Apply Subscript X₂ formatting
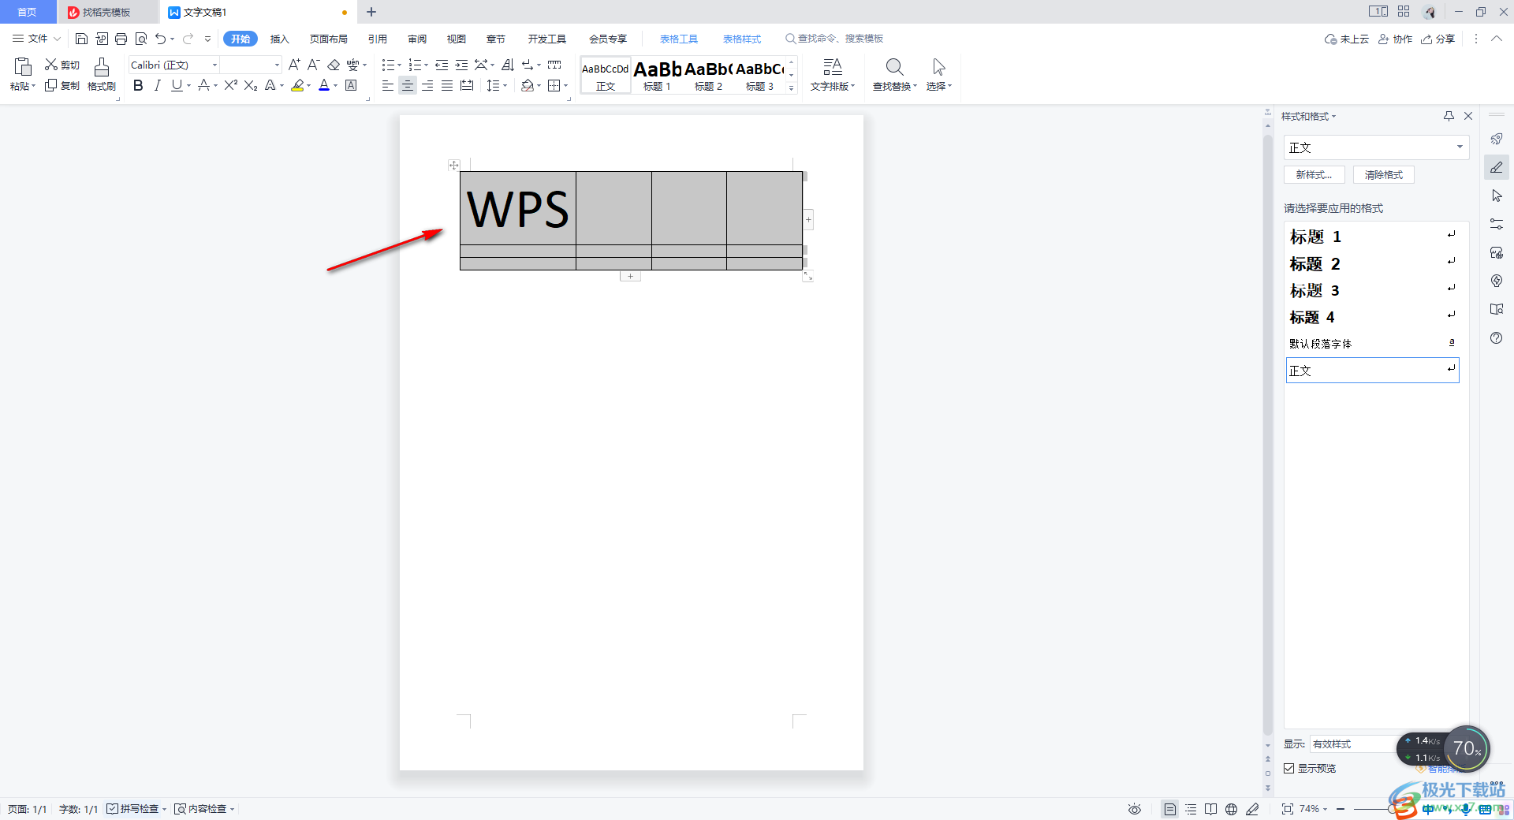Screen dimensions: 1514x820 [x=251, y=85]
